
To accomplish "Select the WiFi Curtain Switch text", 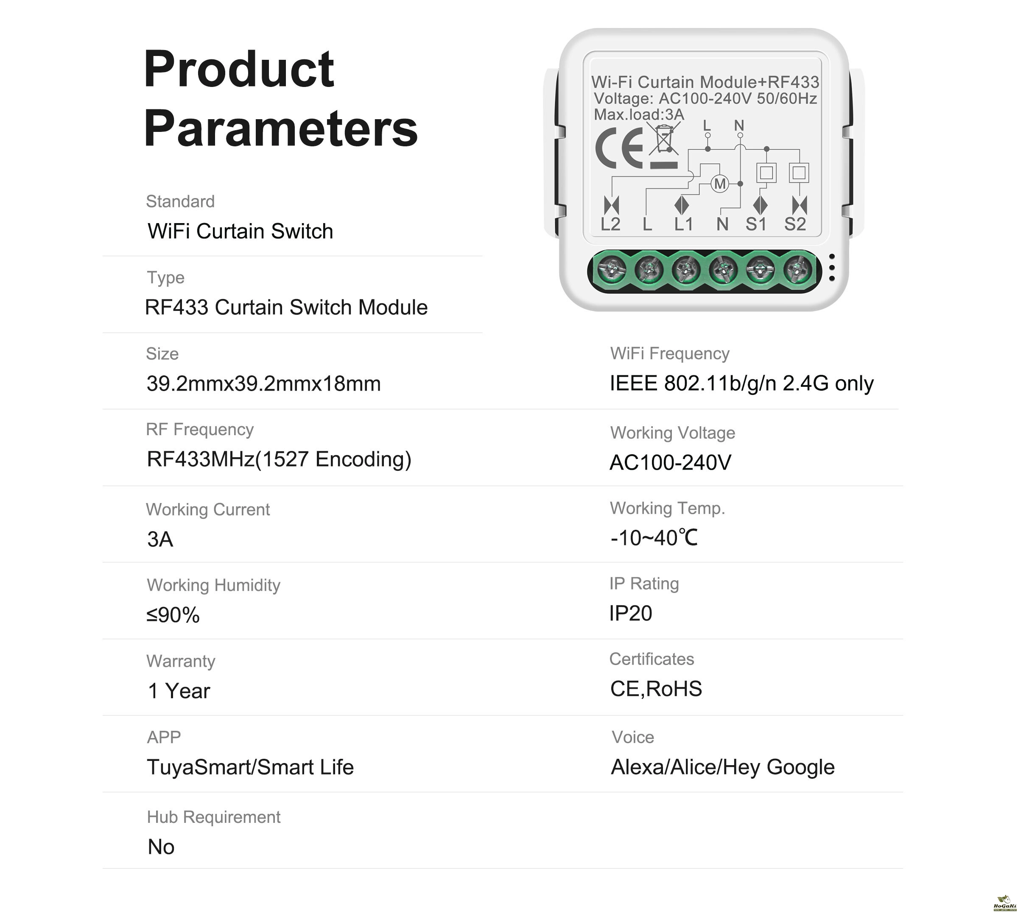I will (x=241, y=231).
